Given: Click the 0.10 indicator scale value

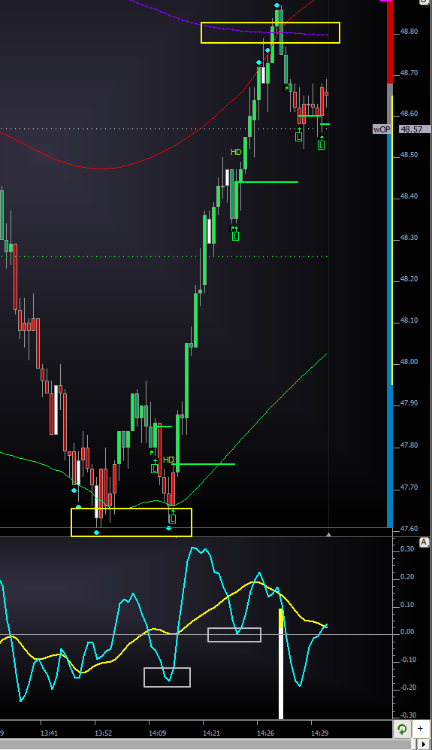Looking at the screenshot, I should (x=408, y=605).
